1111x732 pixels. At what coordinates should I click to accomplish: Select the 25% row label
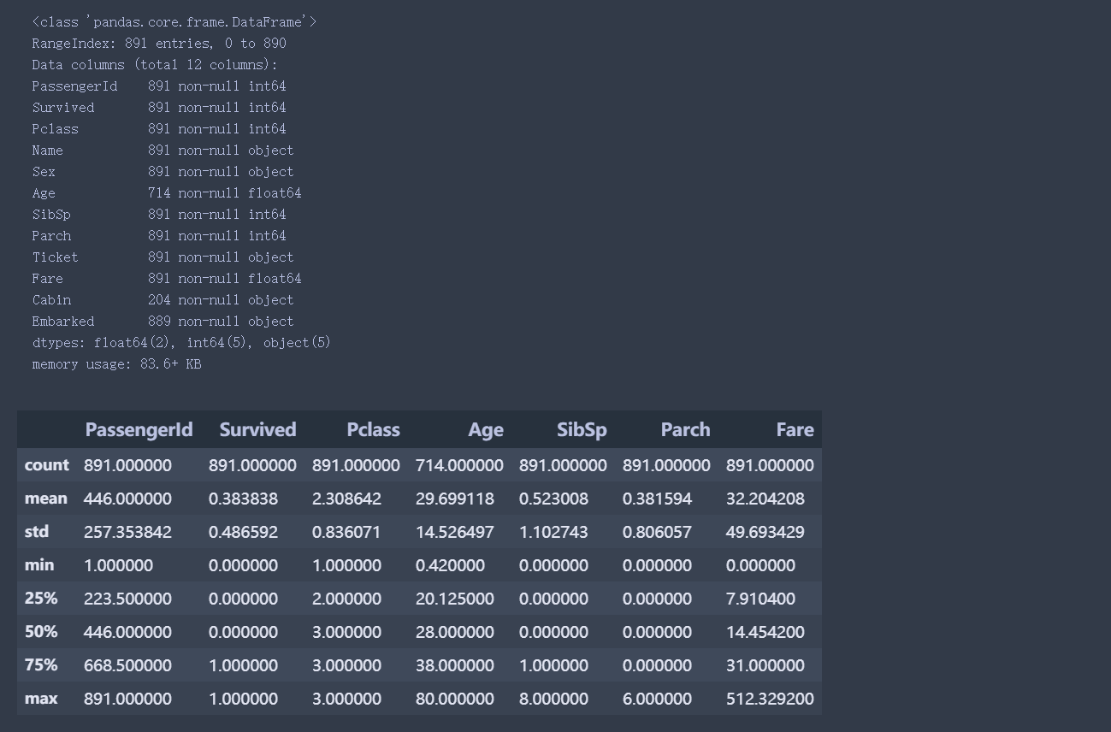41,598
